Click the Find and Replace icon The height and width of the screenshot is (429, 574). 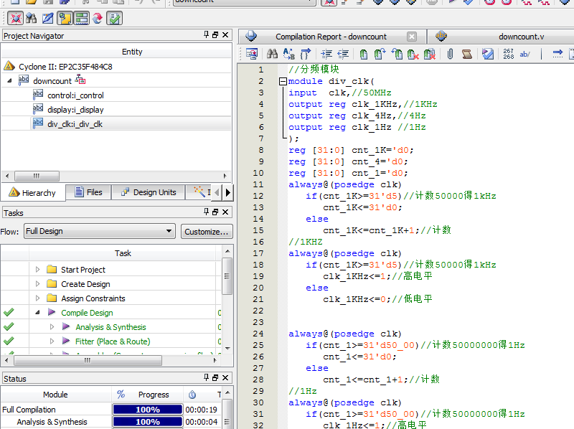click(288, 54)
